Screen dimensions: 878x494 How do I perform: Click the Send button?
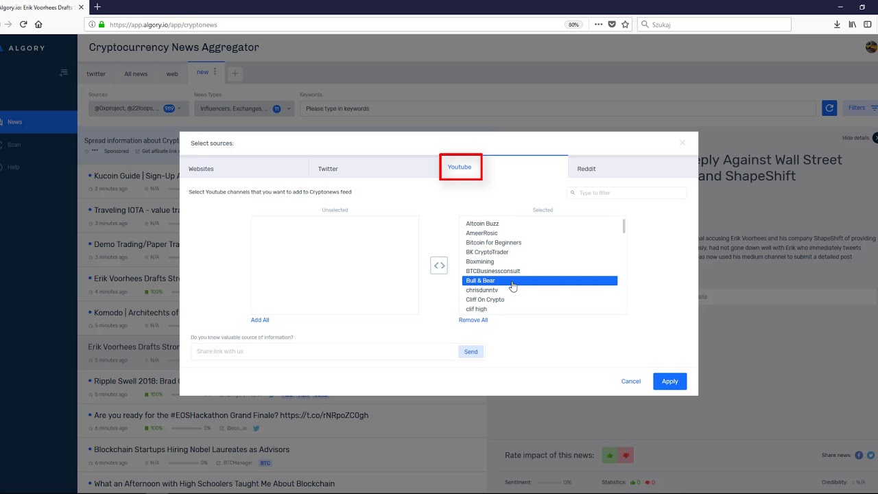pyautogui.click(x=471, y=351)
